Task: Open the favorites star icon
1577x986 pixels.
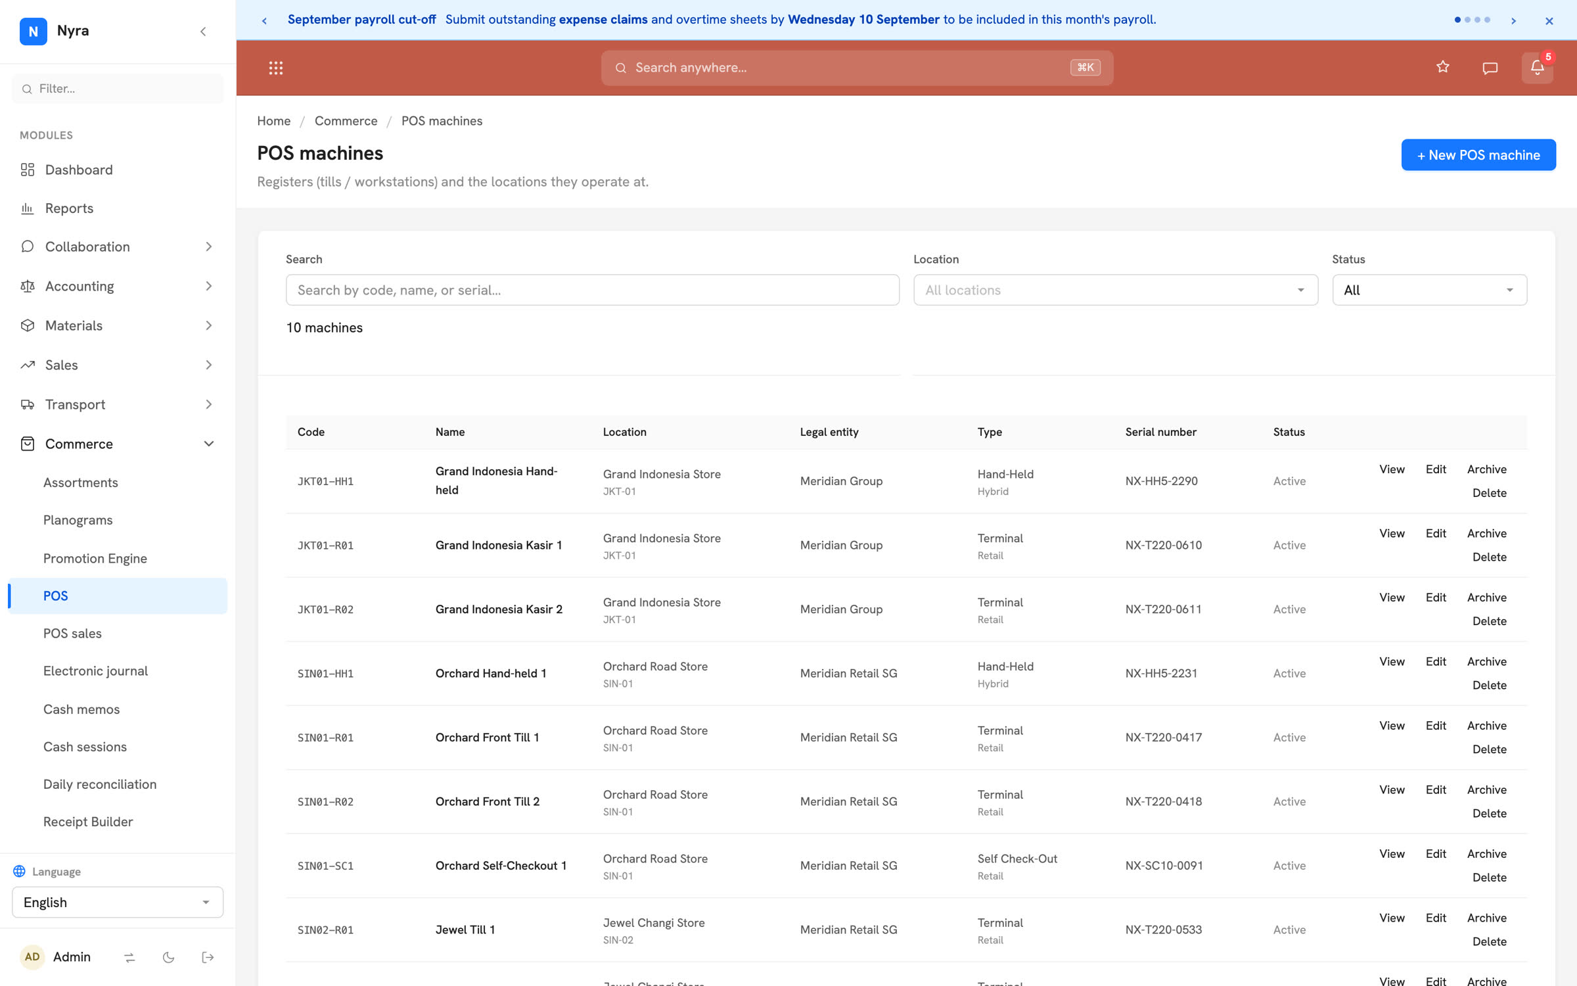Action: tap(1442, 67)
